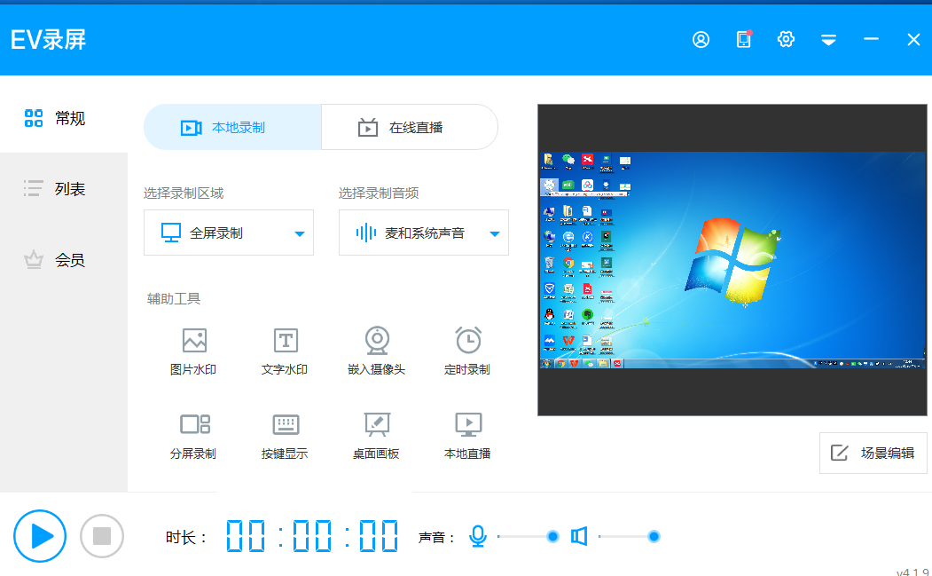Click the 00:00:00 duration timer display
The width and height of the screenshot is (932, 576).
(312, 536)
